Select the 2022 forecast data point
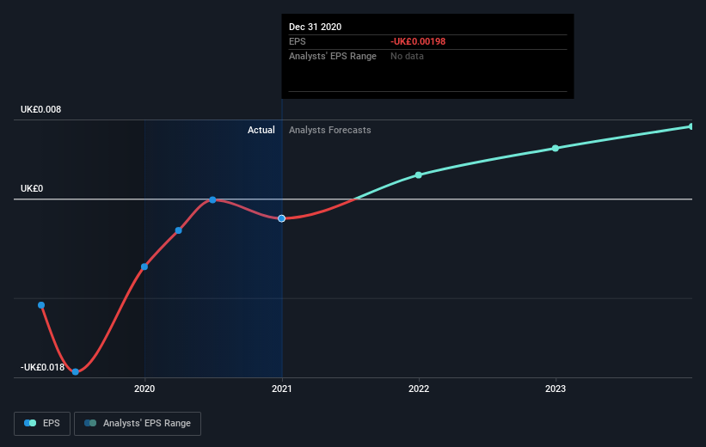 tap(418, 175)
